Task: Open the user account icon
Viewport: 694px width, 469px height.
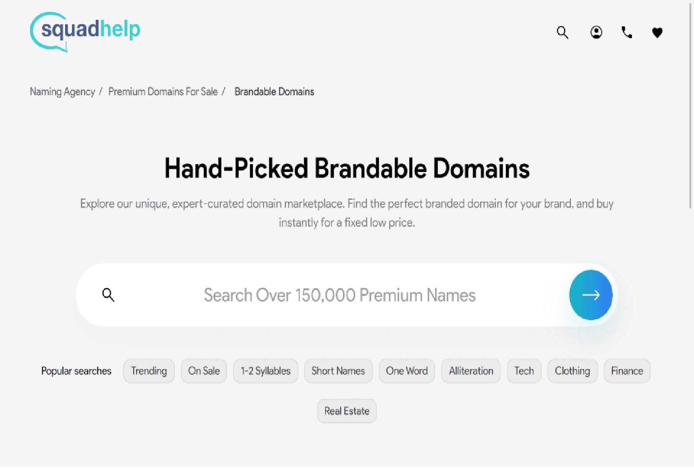Action: click(596, 33)
